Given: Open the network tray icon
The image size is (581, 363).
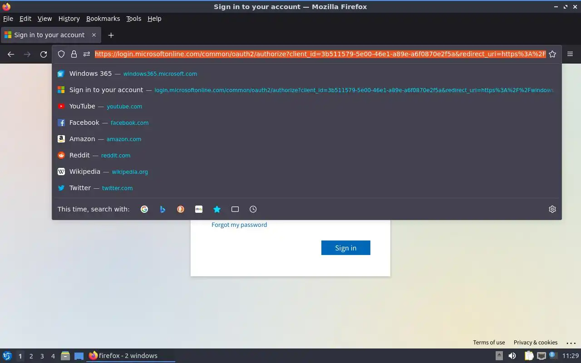Looking at the screenshot, I should tap(542, 356).
